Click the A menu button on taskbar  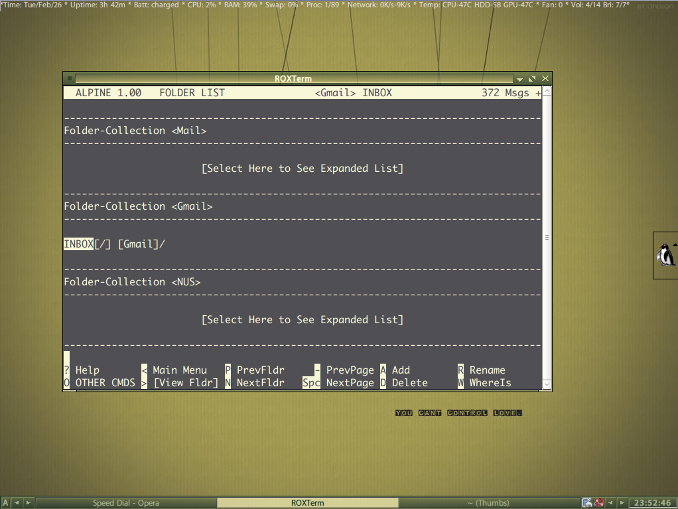tap(5, 503)
